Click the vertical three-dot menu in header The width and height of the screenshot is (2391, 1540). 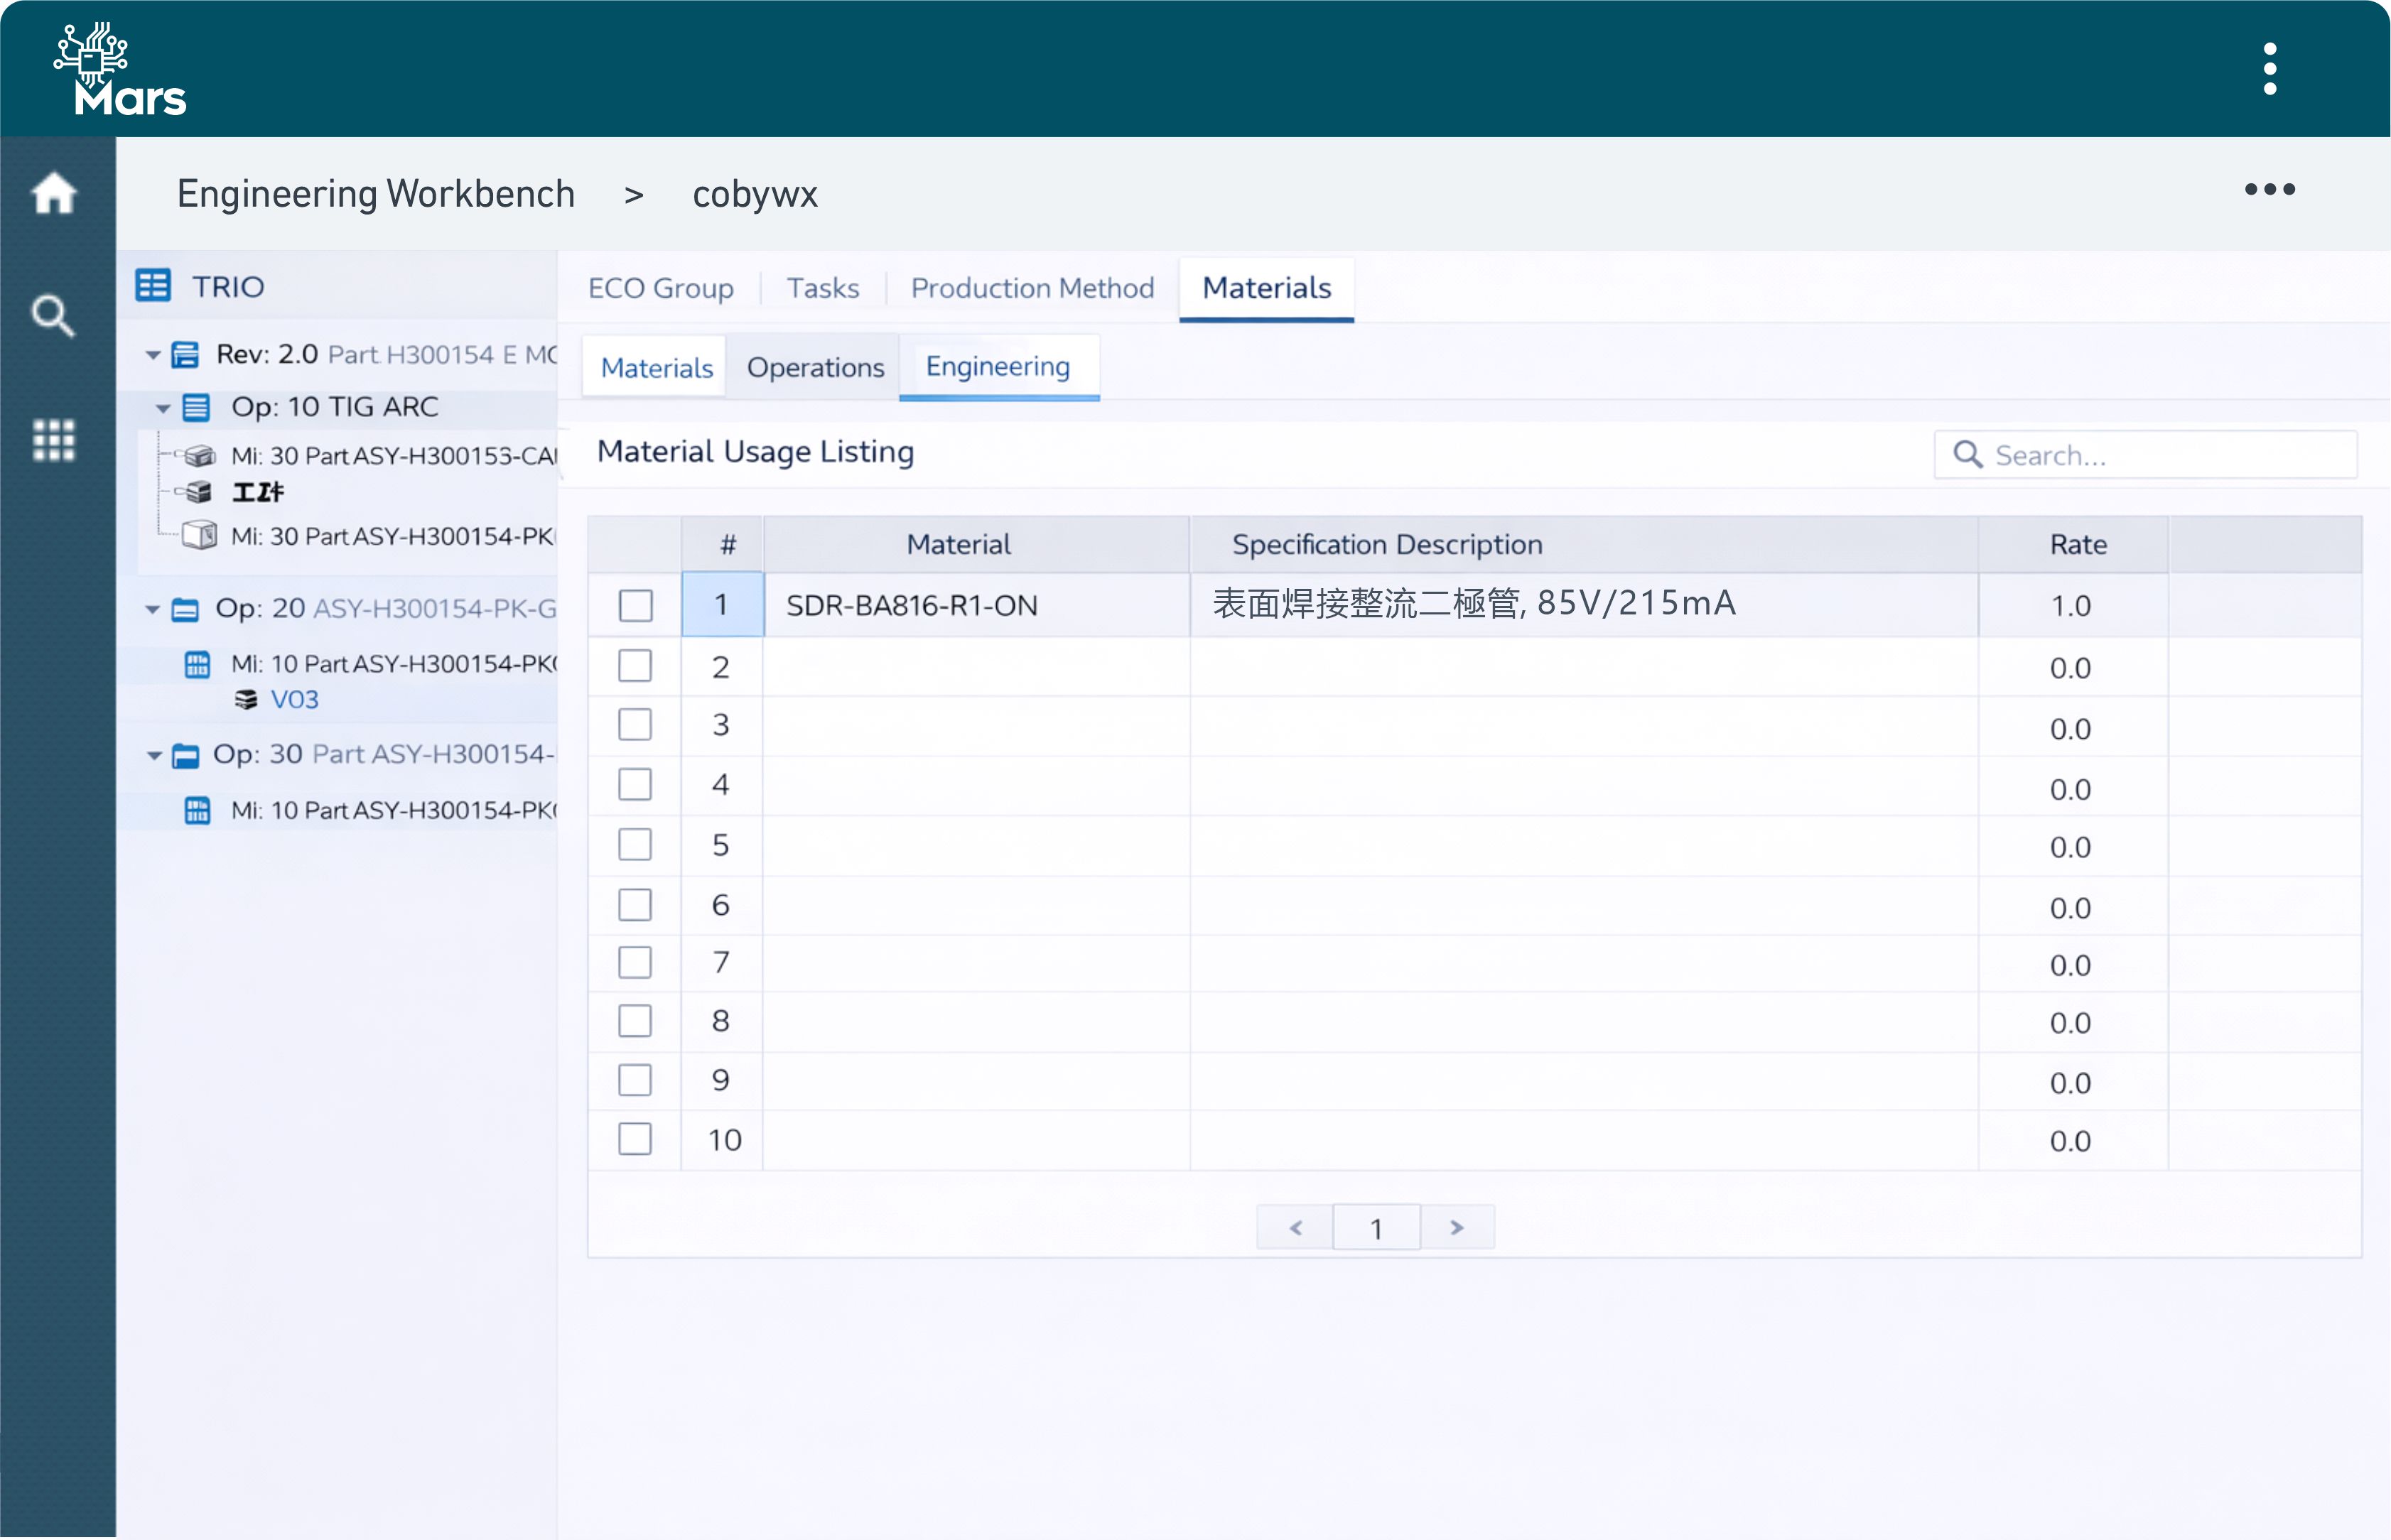point(2269,69)
